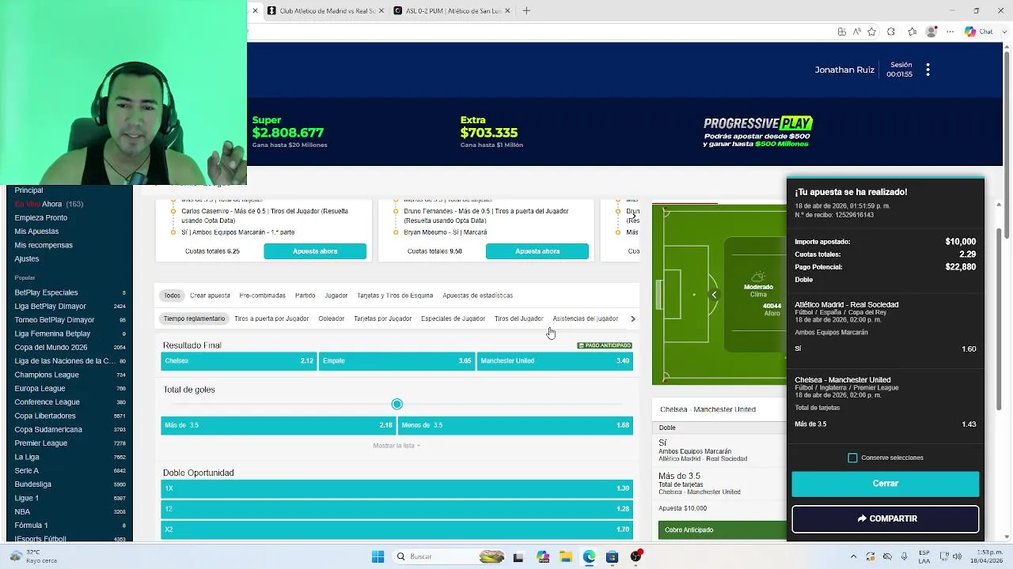Select Más de 3.5 goals at 2.18
The height and width of the screenshot is (569, 1013).
(x=278, y=425)
